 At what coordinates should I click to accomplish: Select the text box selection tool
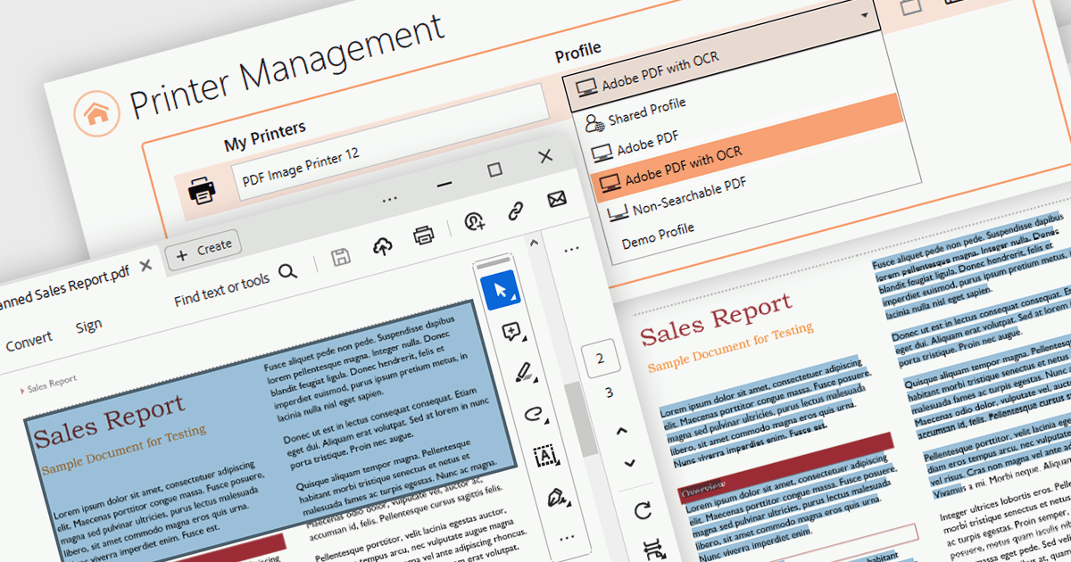tap(544, 457)
